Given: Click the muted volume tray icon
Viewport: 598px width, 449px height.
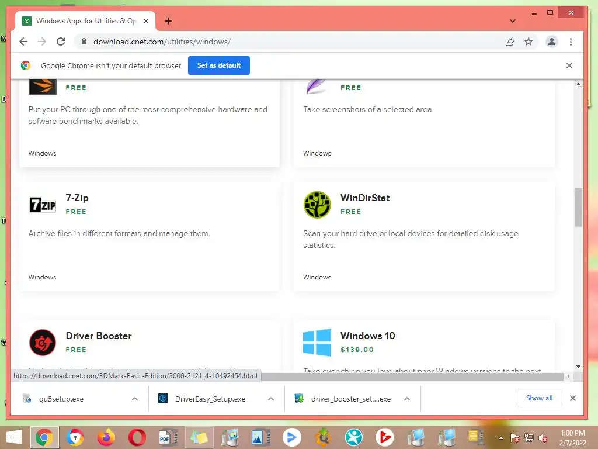Looking at the screenshot, I should coord(543,438).
